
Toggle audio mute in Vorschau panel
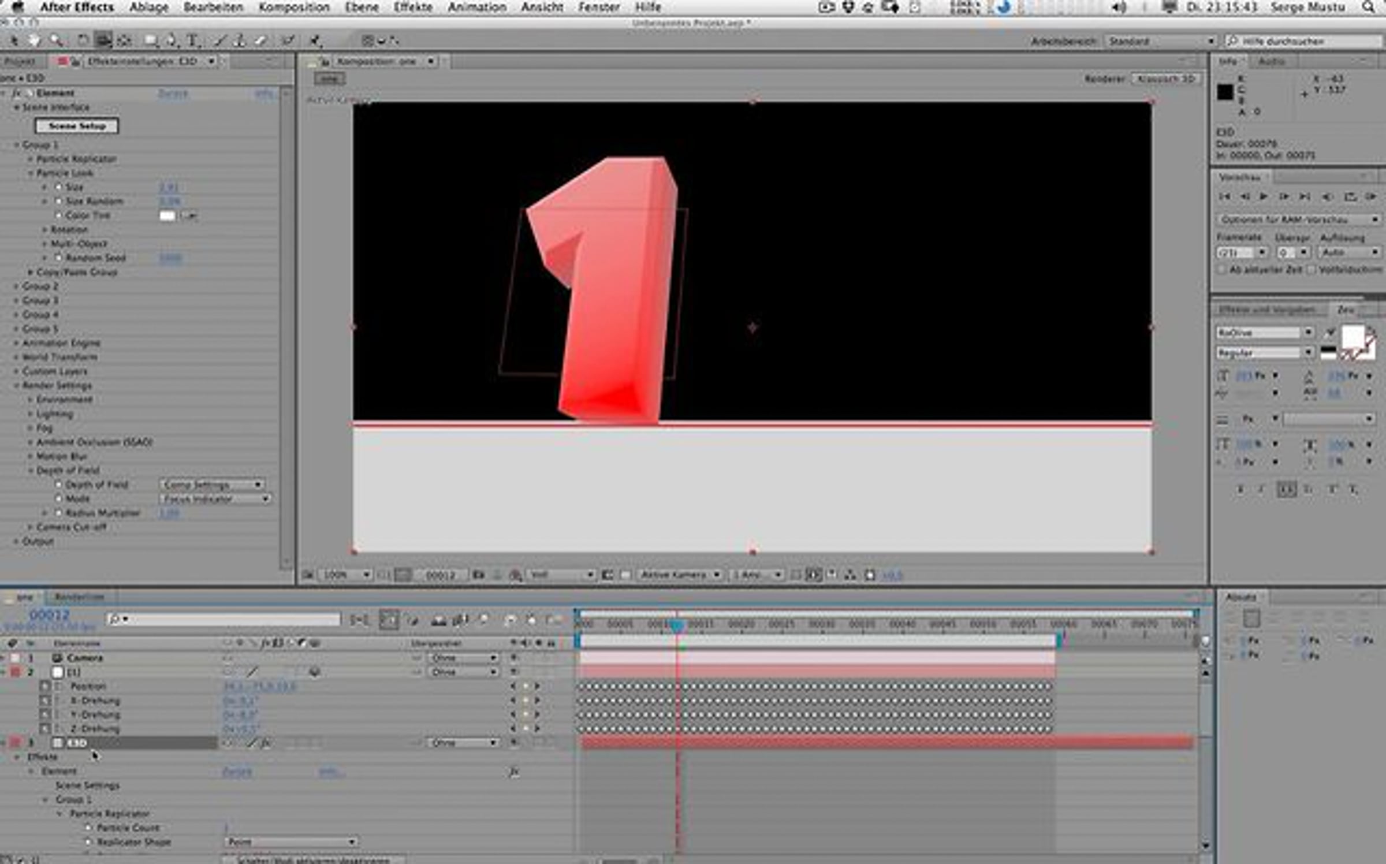tap(1328, 197)
